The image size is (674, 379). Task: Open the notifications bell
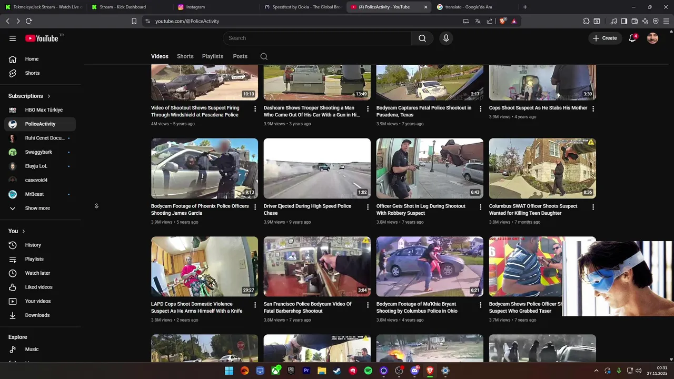tap(632, 38)
